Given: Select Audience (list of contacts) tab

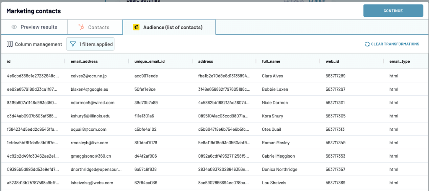Looking at the screenshot, I should [169, 27].
